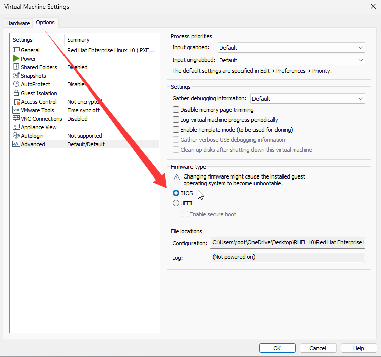Click the VNC Connections icon
381x357 pixels.
tap(16, 119)
